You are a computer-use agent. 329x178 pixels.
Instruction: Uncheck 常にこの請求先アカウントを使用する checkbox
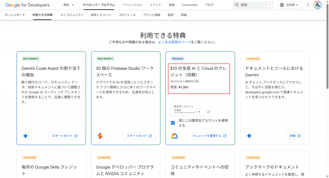pyautogui.click(x=173, y=123)
